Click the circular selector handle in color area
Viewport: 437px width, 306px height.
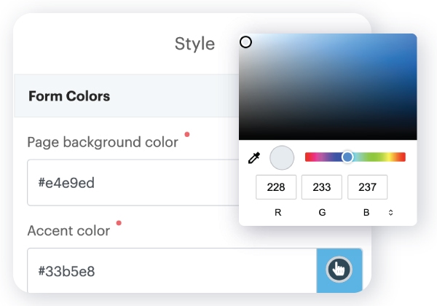246,42
